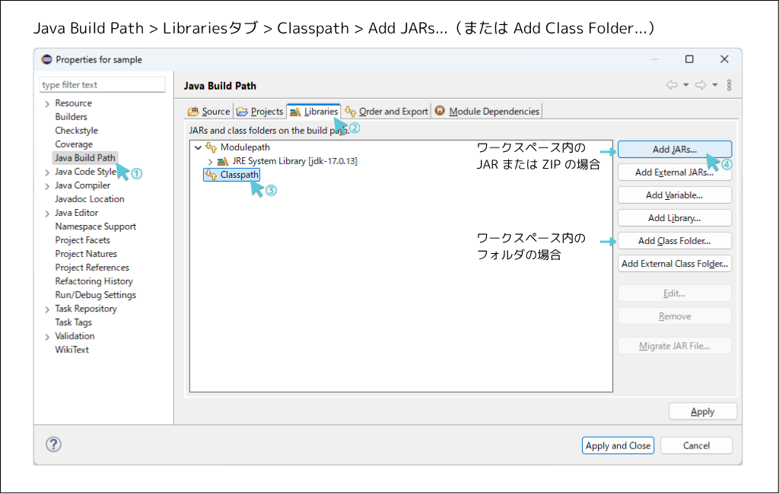Image resolution: width=779 pixels, height=494 pixels.
Task: Click the disabled Remove button
Action: (675, 316)
